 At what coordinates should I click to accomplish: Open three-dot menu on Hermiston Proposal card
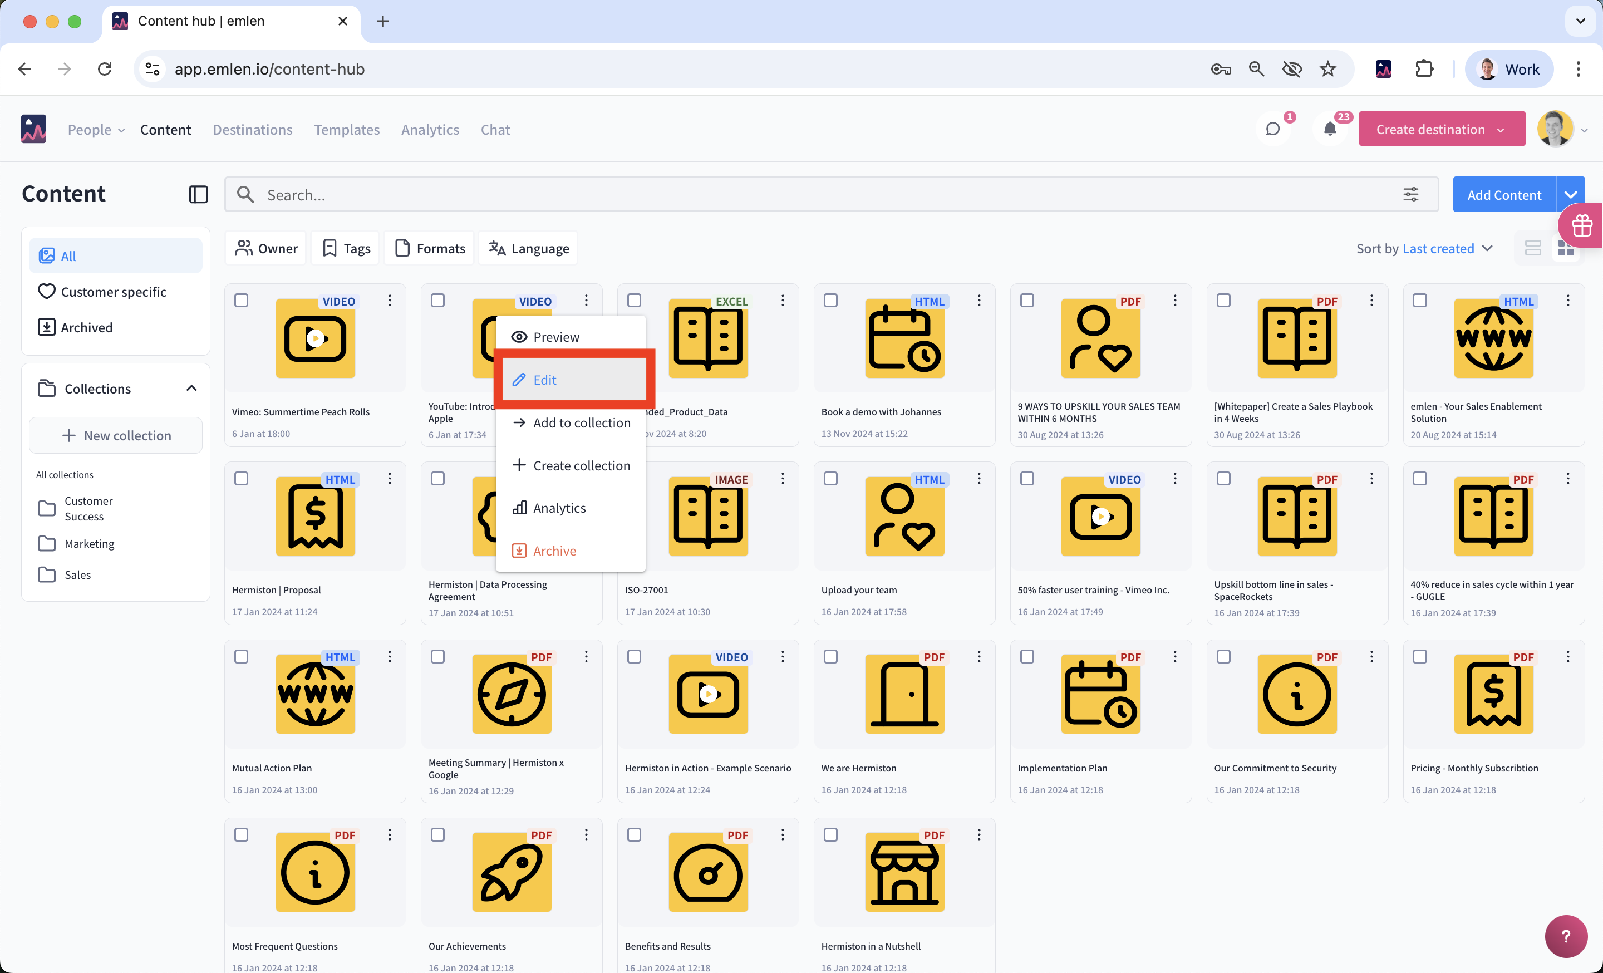pos(390,479)
